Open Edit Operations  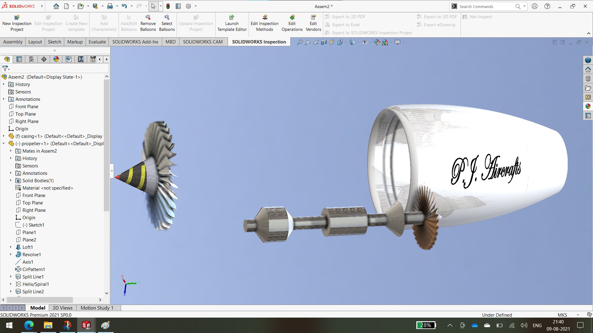(292, 23)
